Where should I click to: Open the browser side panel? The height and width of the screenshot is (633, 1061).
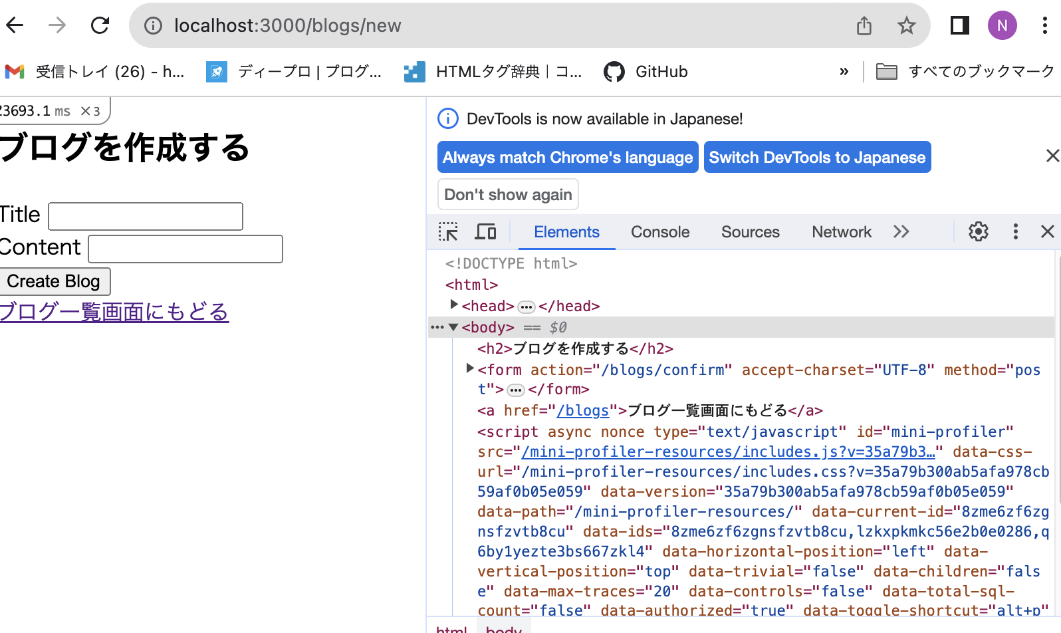pyautogui.click(x=959, y=25)
